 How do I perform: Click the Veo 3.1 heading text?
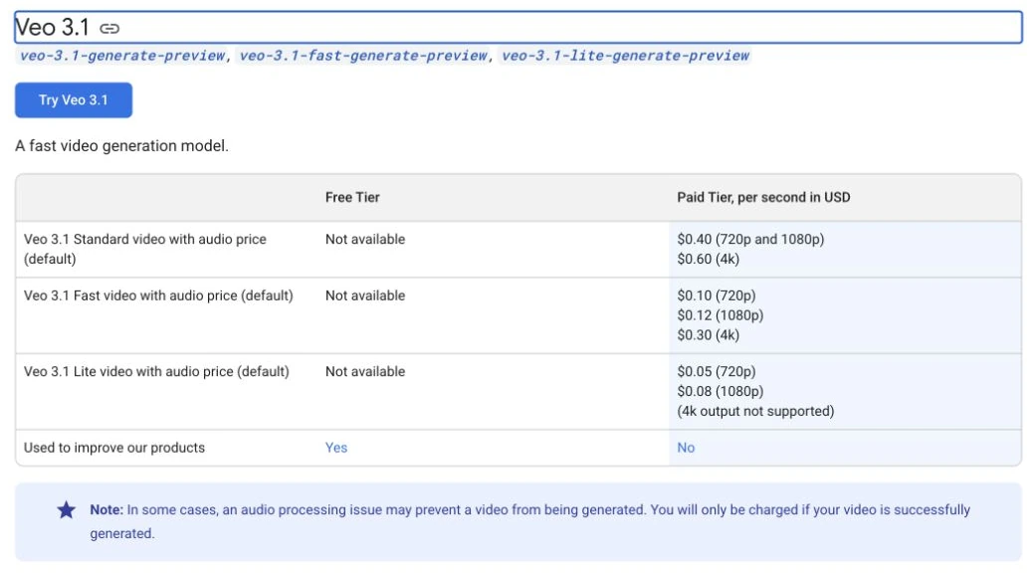52,28
